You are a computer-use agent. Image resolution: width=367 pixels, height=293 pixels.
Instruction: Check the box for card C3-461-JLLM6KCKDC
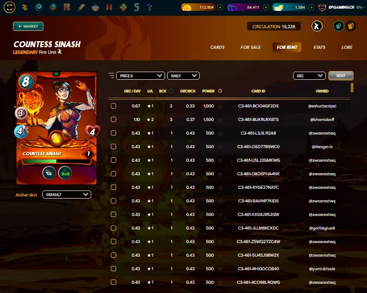(113, 228)
